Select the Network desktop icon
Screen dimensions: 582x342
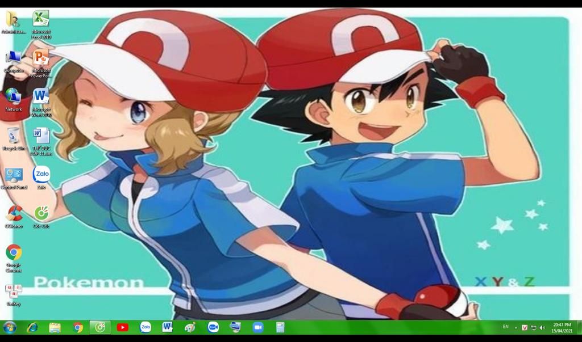coord(14,100)
